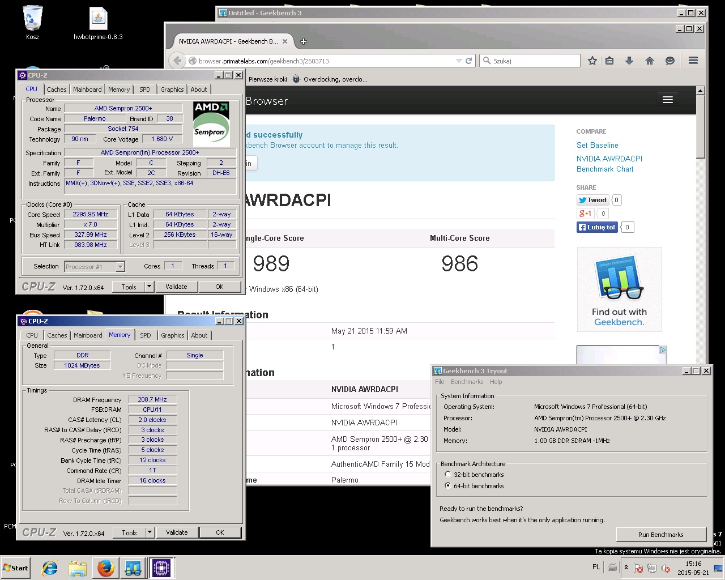Click the Firefox Hello smiley icon
This screenshot has height=580, width=725.
[670, 61]
